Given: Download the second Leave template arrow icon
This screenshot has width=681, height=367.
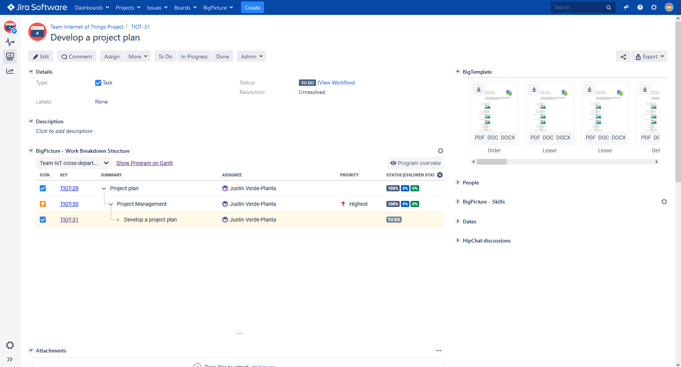Looking at the screenshot, I should click(x=589, y=89).
